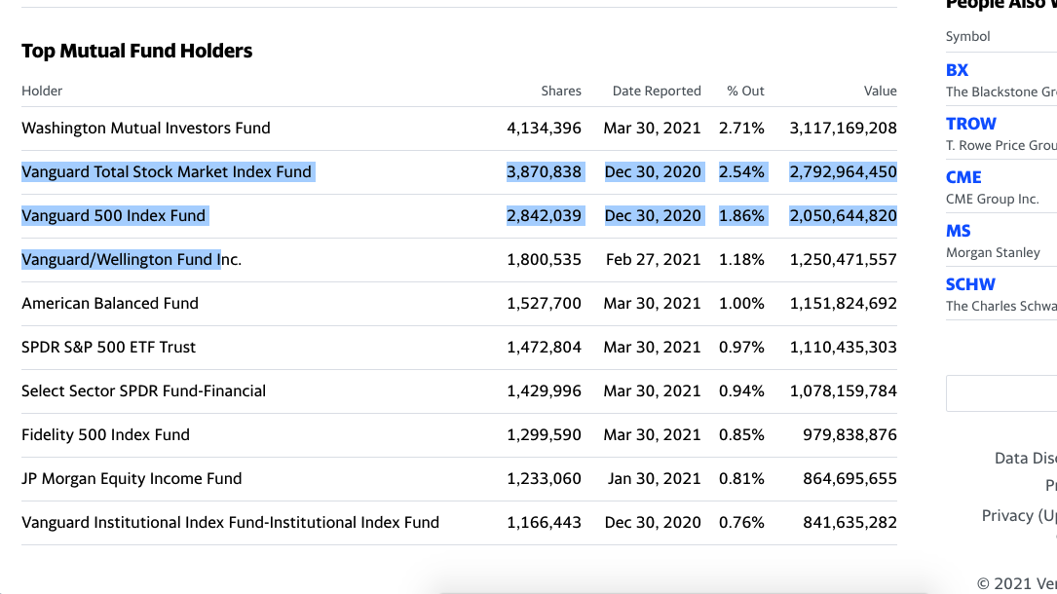
Task: Select American Balanced Fund name
Action: (x=110, y=303)
